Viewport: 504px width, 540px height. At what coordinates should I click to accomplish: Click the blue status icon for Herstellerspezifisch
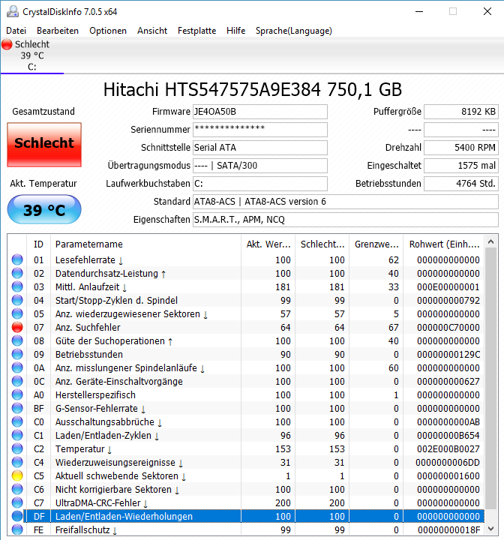tap(17, 394)
